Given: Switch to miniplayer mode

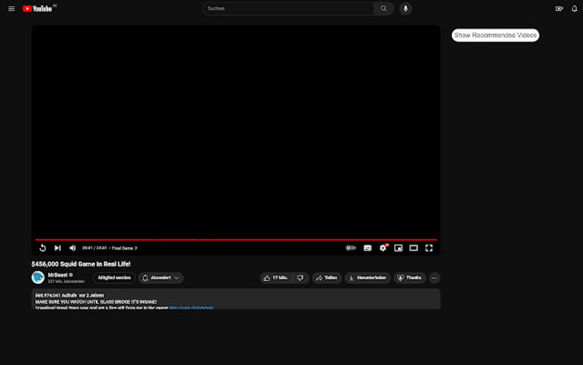Looking at the screenshot, I should click(397, 248).
